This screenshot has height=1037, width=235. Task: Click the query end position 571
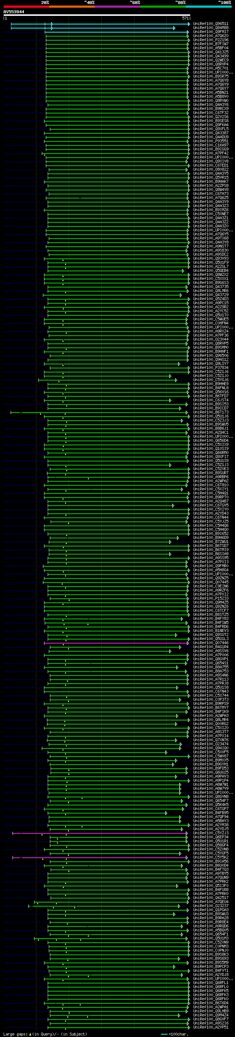pos(185,18)
